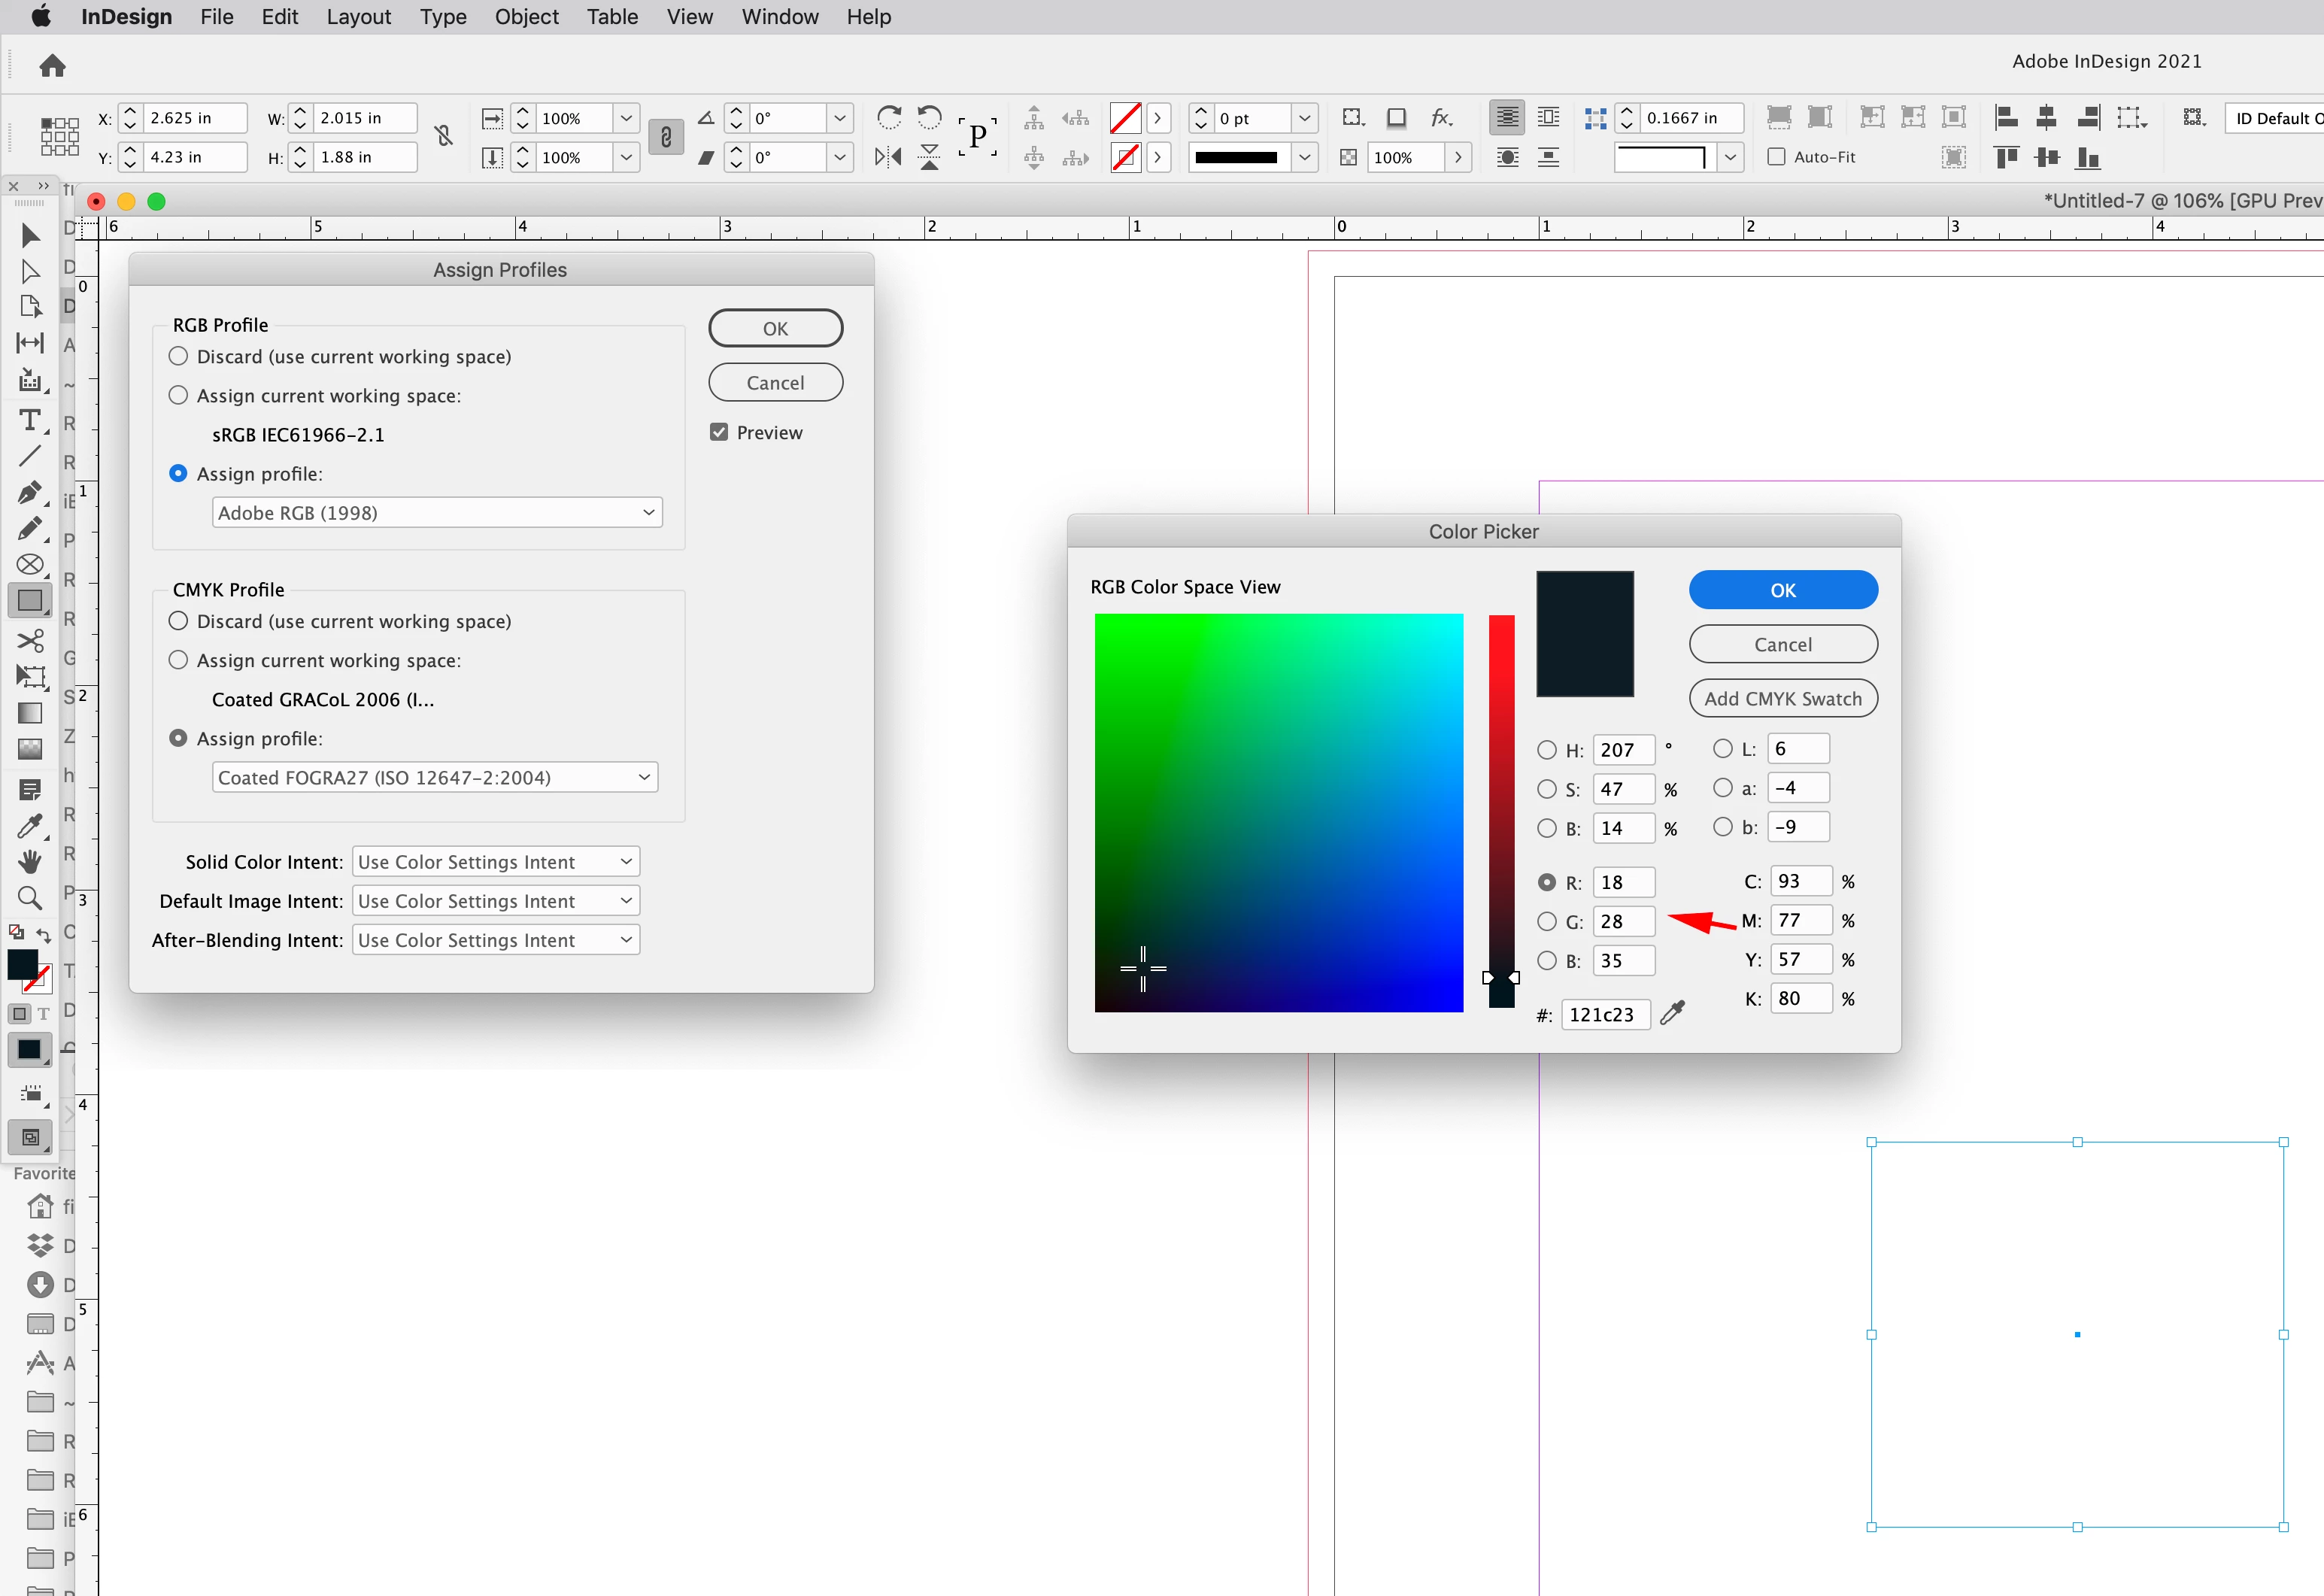Toggle constrain proportions chain link icon
This screenshot has height=1596, width=2324.
coord(666,137)
